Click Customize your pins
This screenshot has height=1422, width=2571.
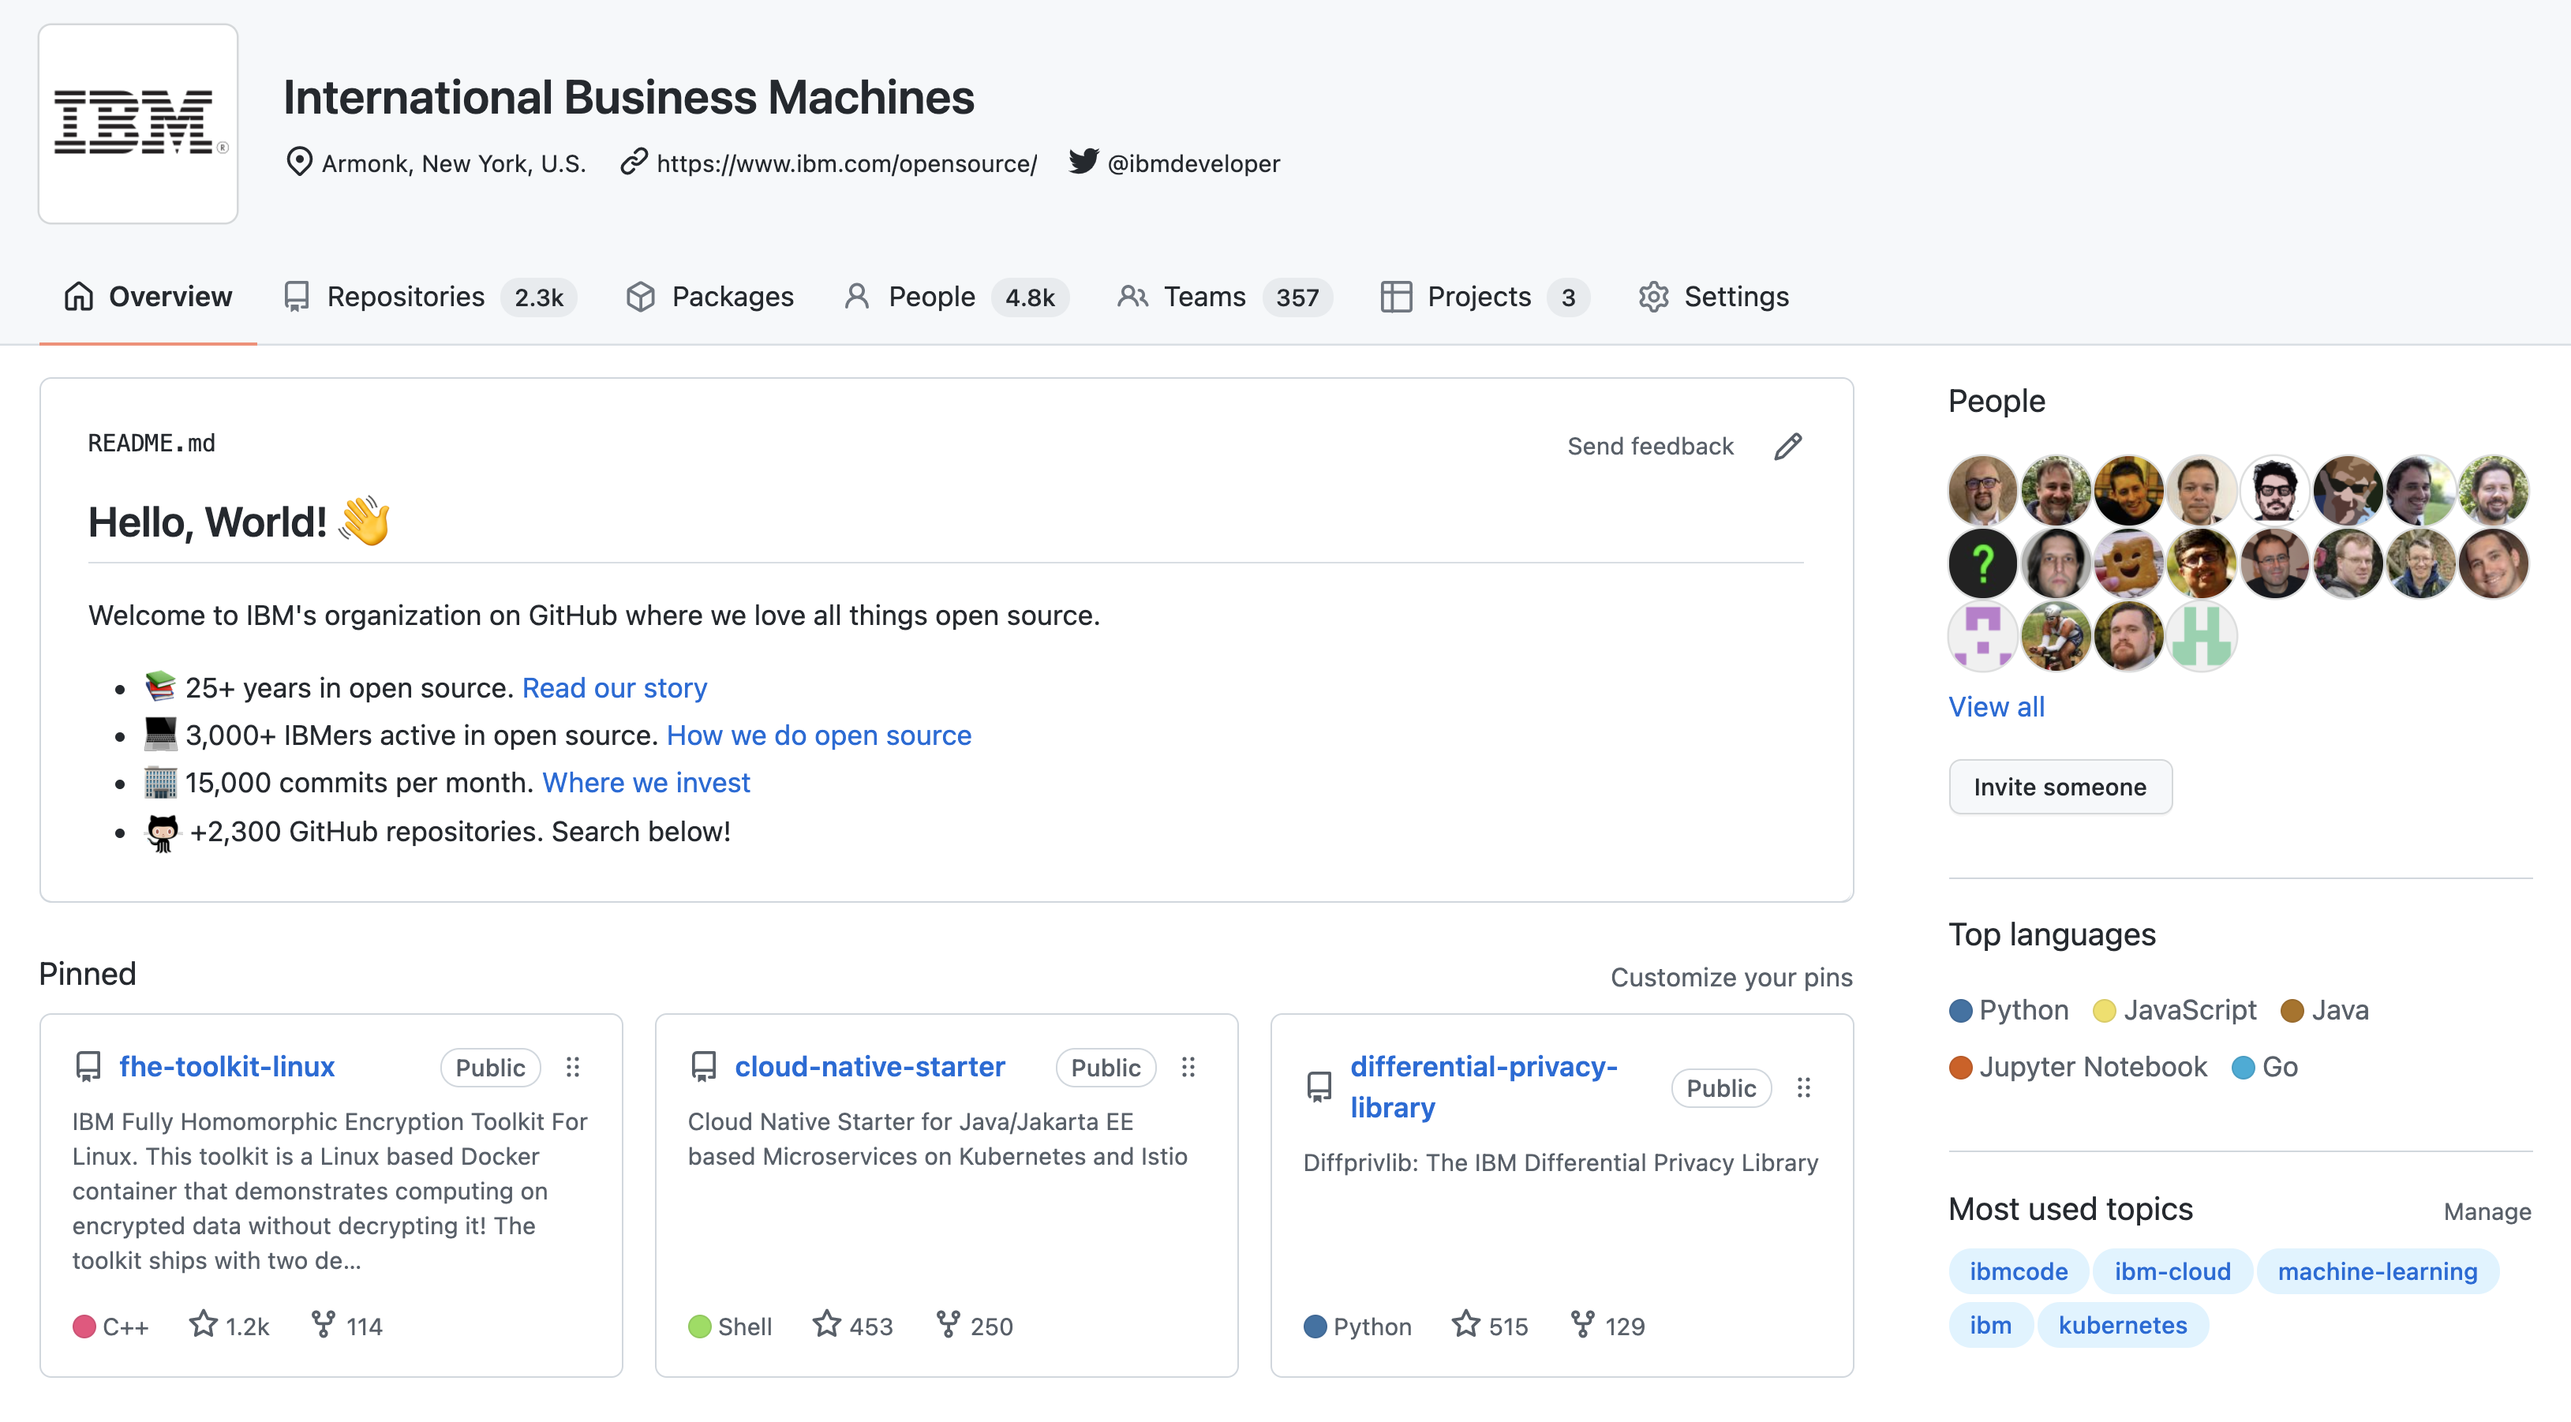(1731, 977)
